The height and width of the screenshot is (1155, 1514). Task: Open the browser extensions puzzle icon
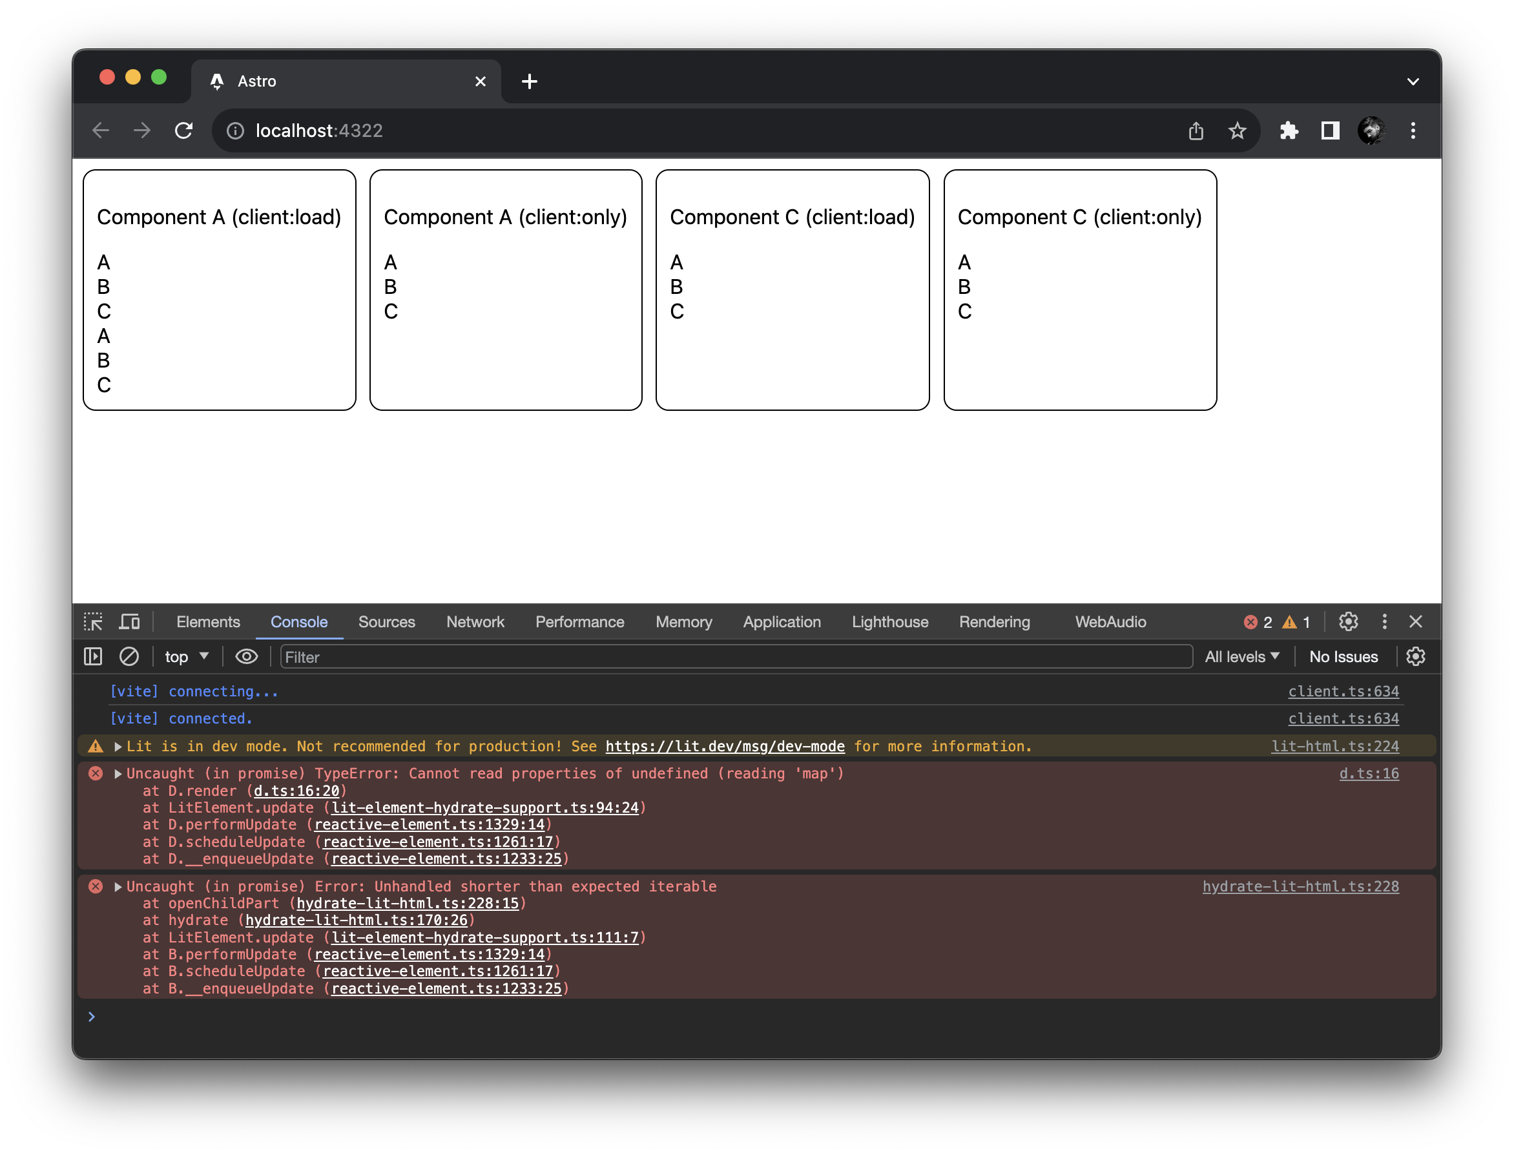point(1289,130)
